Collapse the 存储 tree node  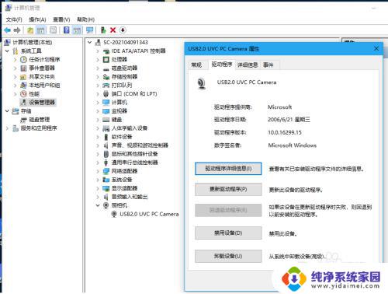pyautogui.click(x=8, y=111)
